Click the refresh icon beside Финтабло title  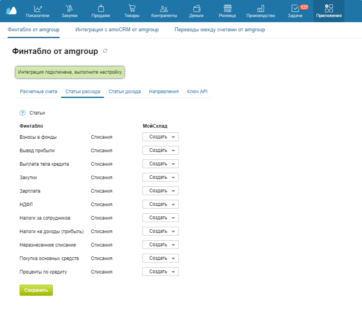click(x=105, y=51)
